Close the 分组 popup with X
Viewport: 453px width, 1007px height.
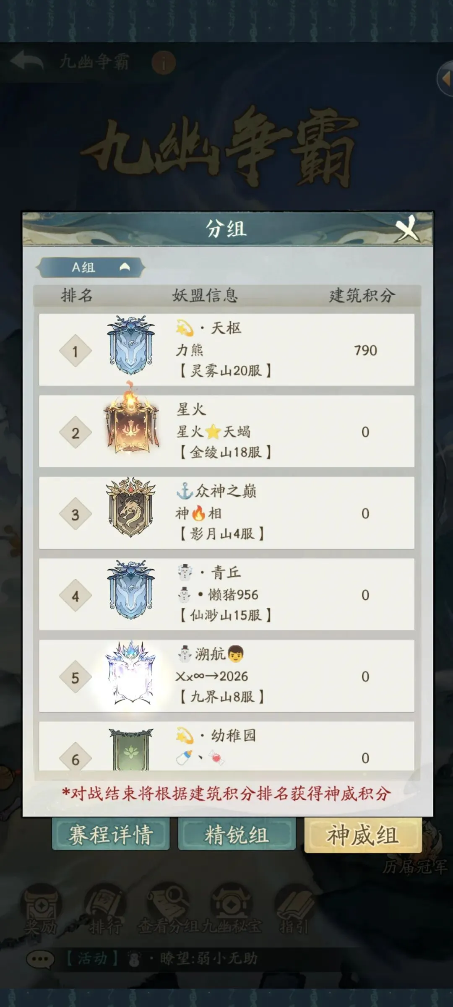406,229
